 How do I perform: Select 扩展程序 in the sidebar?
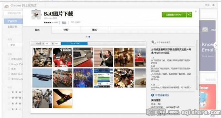pos(14,21)
